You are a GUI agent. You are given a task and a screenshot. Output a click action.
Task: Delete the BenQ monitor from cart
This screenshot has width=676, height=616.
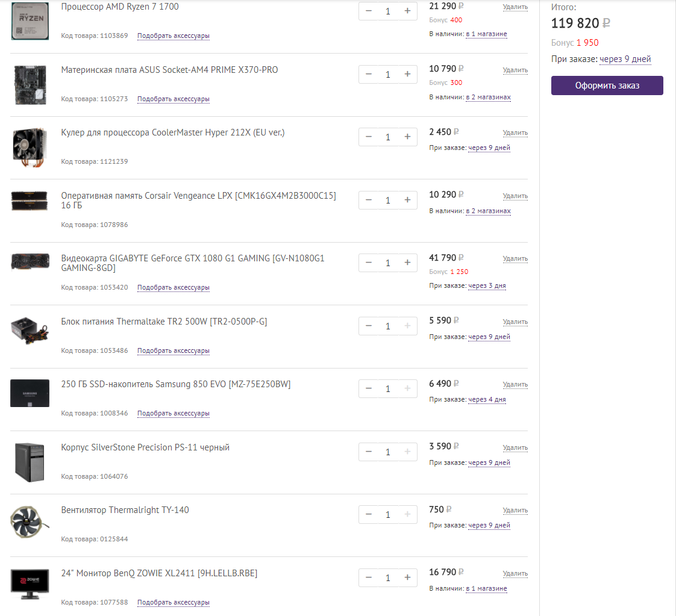pos(515,573)
